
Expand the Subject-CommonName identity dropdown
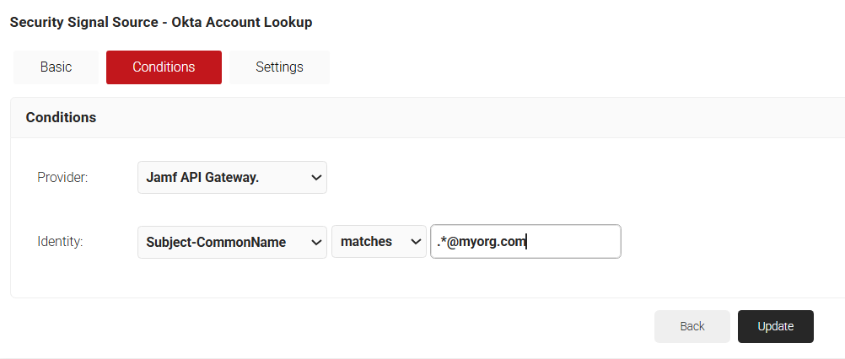tap(232, 242)
